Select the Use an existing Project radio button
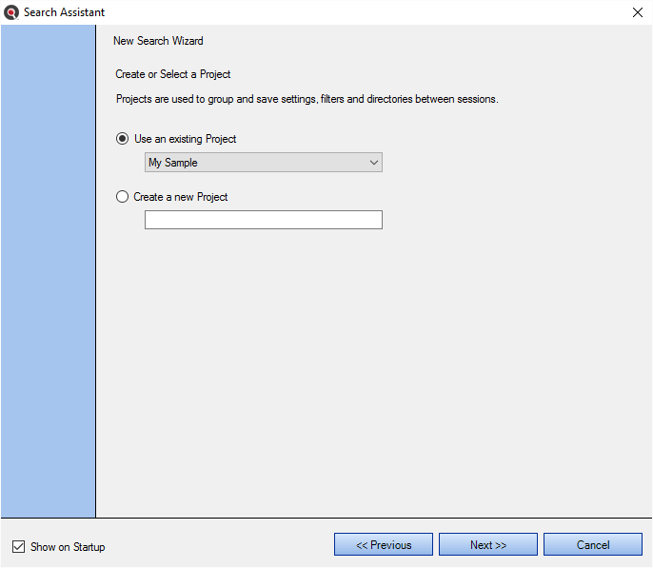Screen dimensions: 653x568 (x=122, y=138)
